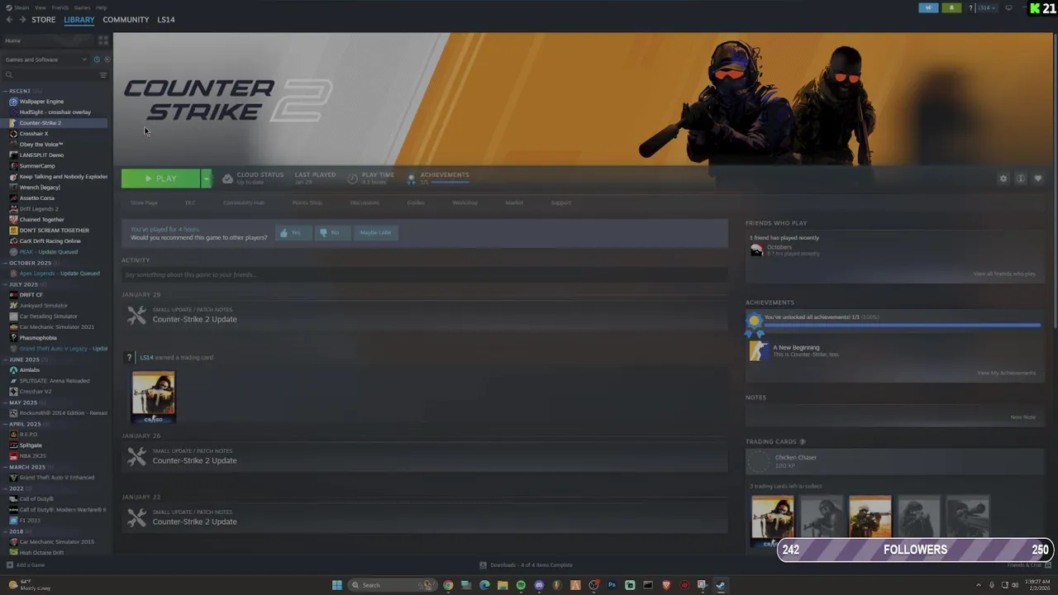
Task: Open the earned trading card thumbnail
Action: tap(153, 397)
